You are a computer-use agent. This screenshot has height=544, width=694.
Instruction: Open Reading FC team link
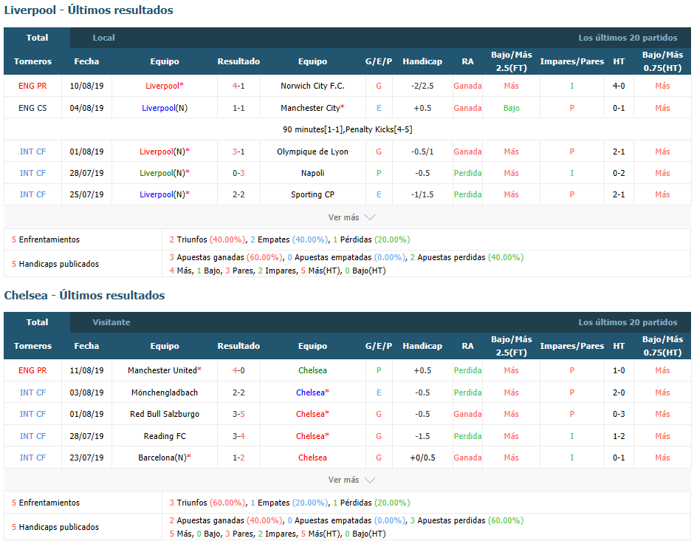[165, 436]
